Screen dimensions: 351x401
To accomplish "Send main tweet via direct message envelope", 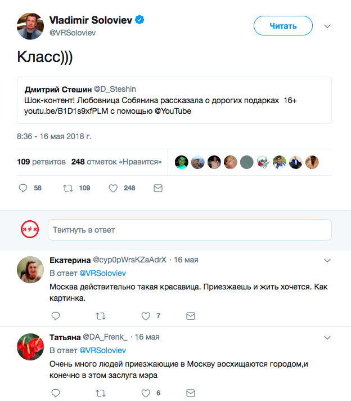I will click(x=158, y=188).
